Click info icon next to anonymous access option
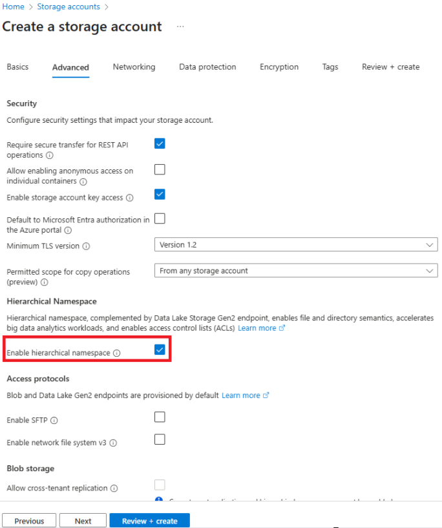The height and width of the screenshot is (528, 442). 83,182
